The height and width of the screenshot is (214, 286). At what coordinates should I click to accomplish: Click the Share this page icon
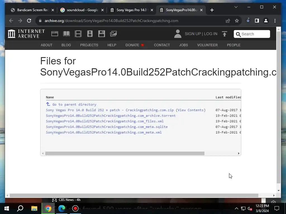[x=228, y=21]
